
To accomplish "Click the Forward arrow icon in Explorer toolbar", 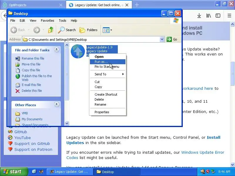I will pyautogui.click(x=37, y=30).
